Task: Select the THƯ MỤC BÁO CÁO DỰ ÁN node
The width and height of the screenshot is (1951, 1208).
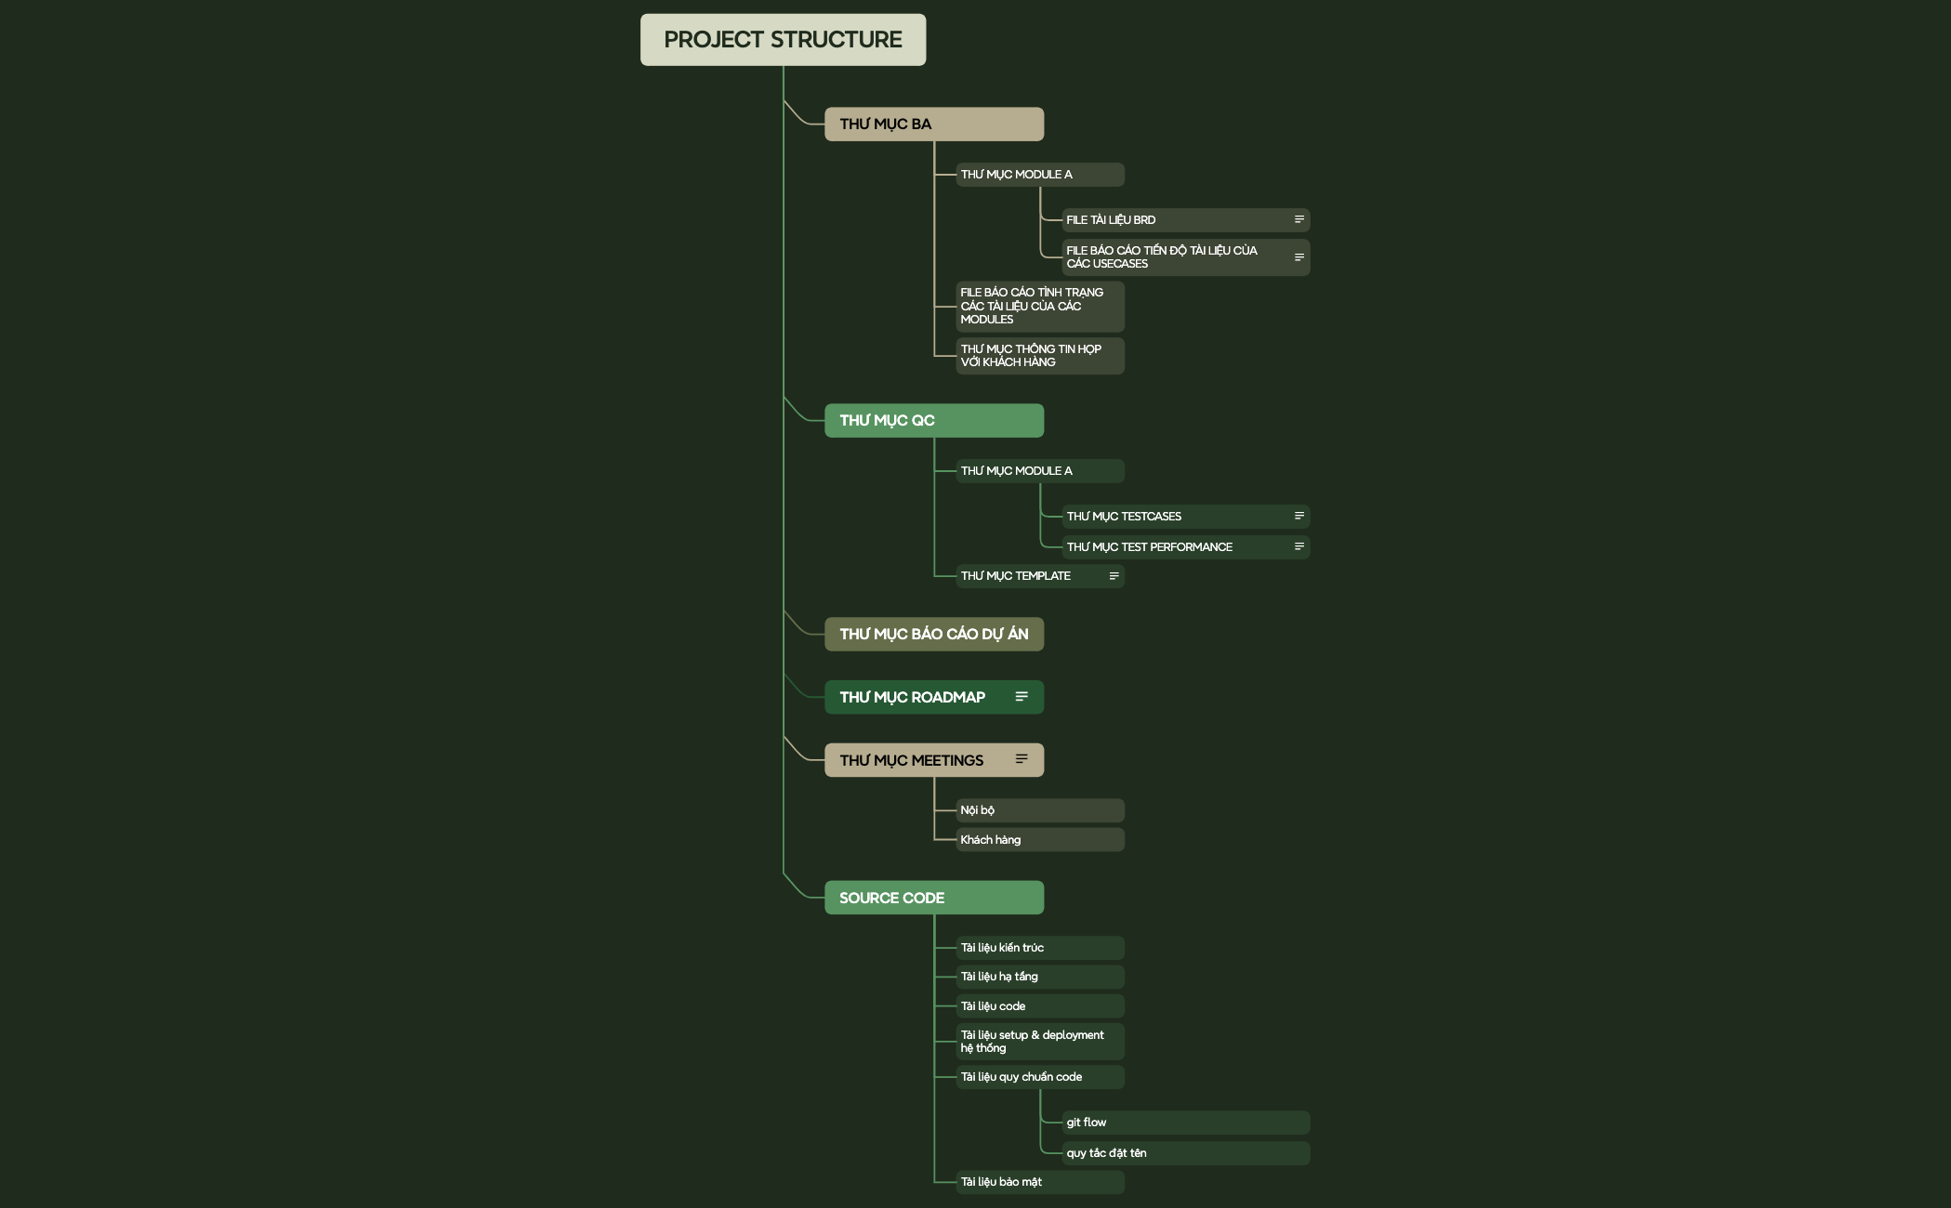Action: pos(934,635)
